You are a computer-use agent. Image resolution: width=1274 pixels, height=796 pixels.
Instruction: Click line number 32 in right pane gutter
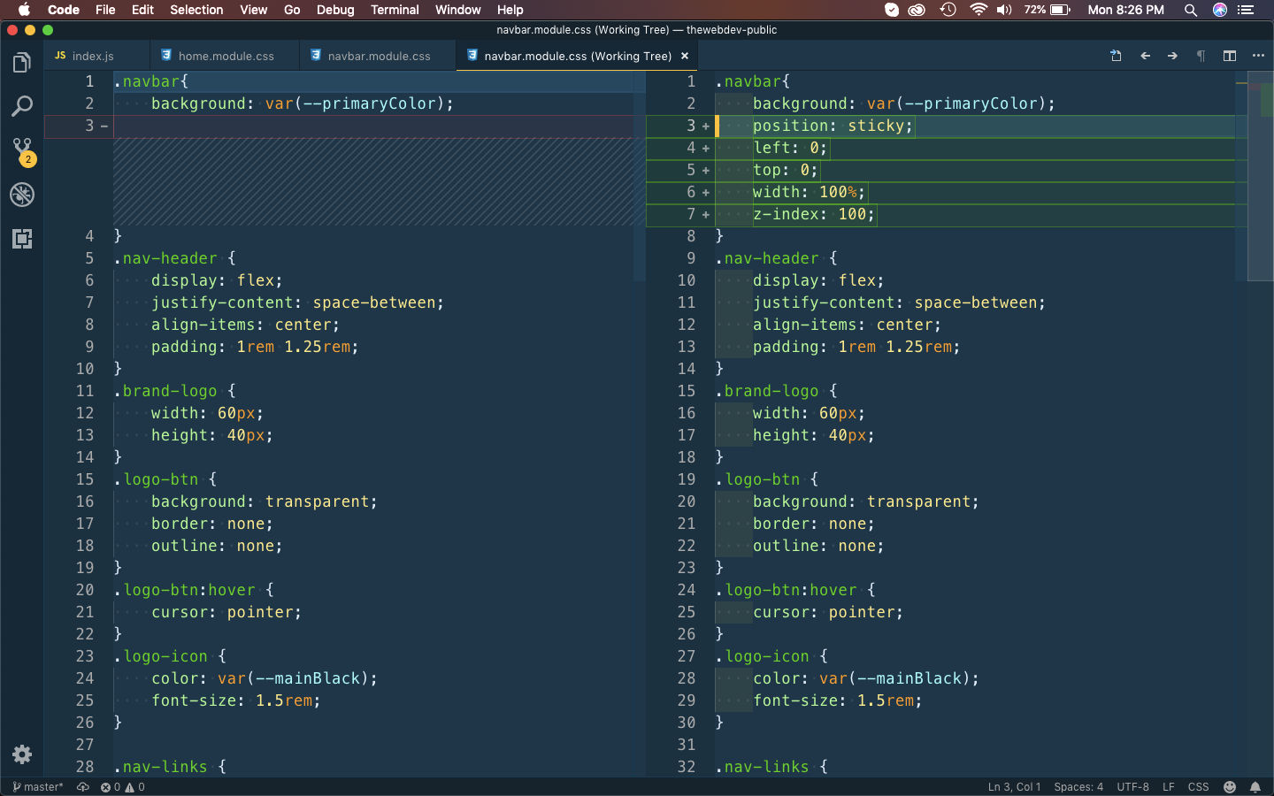point(687,767)
